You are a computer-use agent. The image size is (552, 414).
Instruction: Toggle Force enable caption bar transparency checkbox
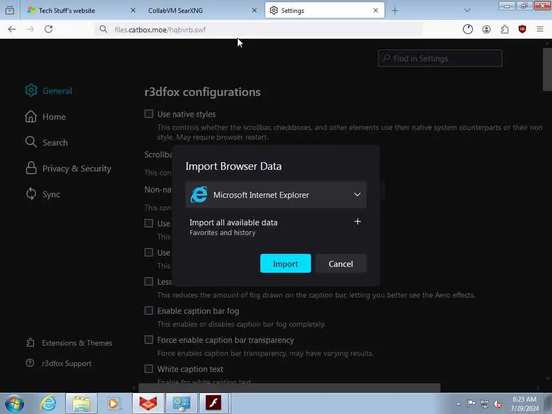tap(149, 340)
